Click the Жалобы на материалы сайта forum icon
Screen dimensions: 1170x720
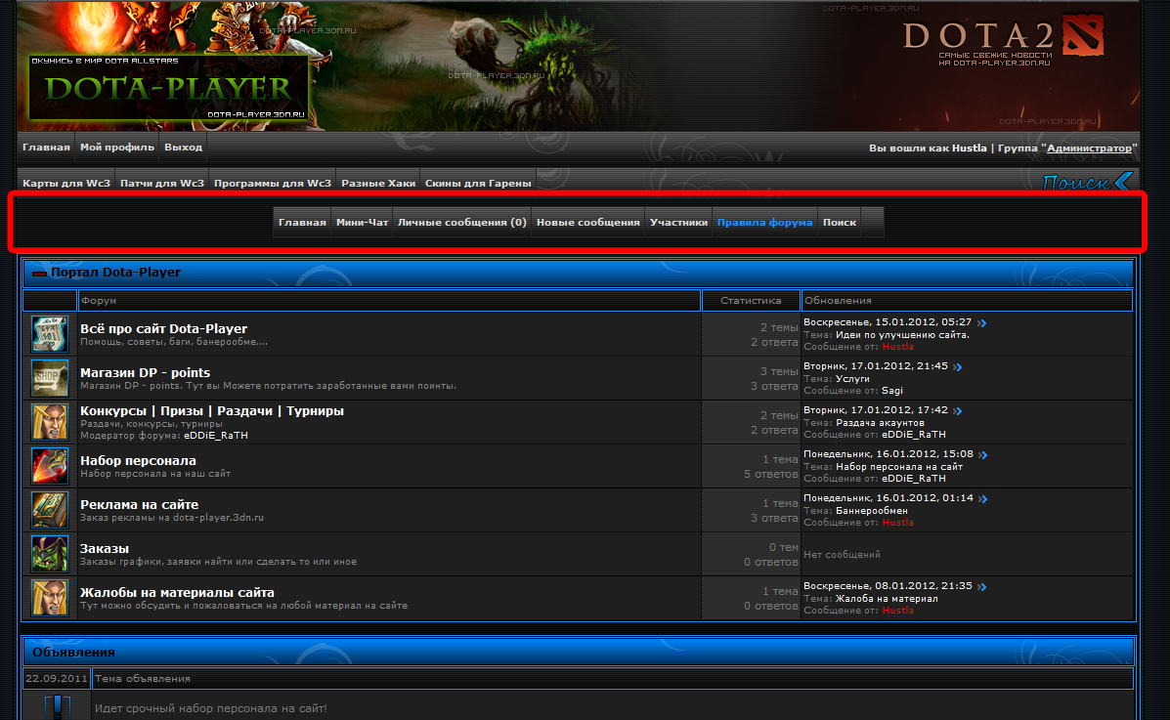[x=50, y=599]
